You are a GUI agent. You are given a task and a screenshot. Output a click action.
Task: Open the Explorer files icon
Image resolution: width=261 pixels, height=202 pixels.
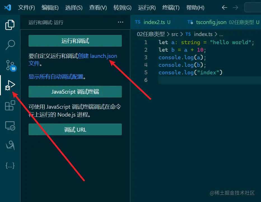(10, 25)
